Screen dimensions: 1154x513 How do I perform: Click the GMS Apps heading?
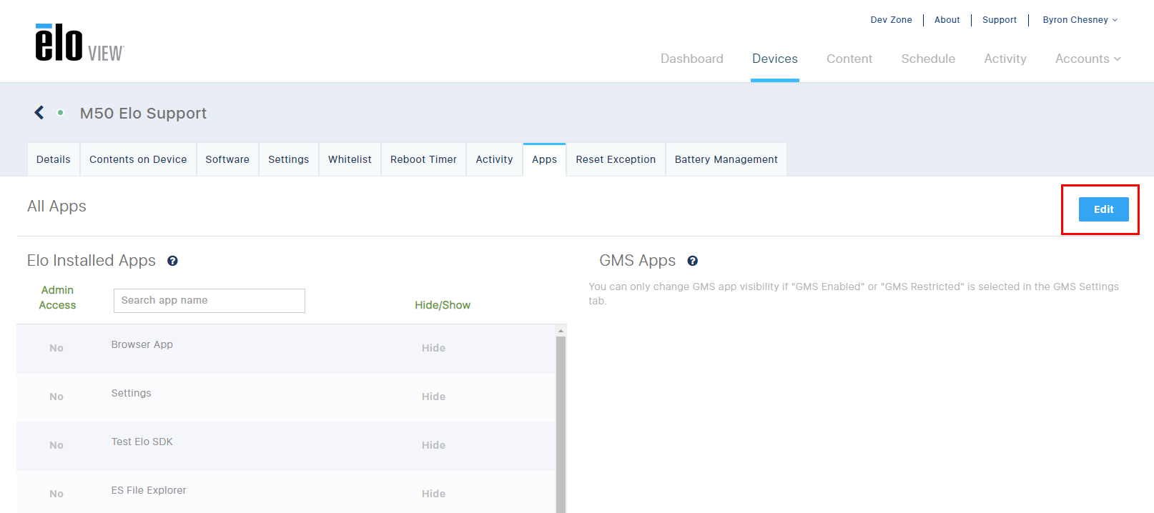click(x=637, y=261)
